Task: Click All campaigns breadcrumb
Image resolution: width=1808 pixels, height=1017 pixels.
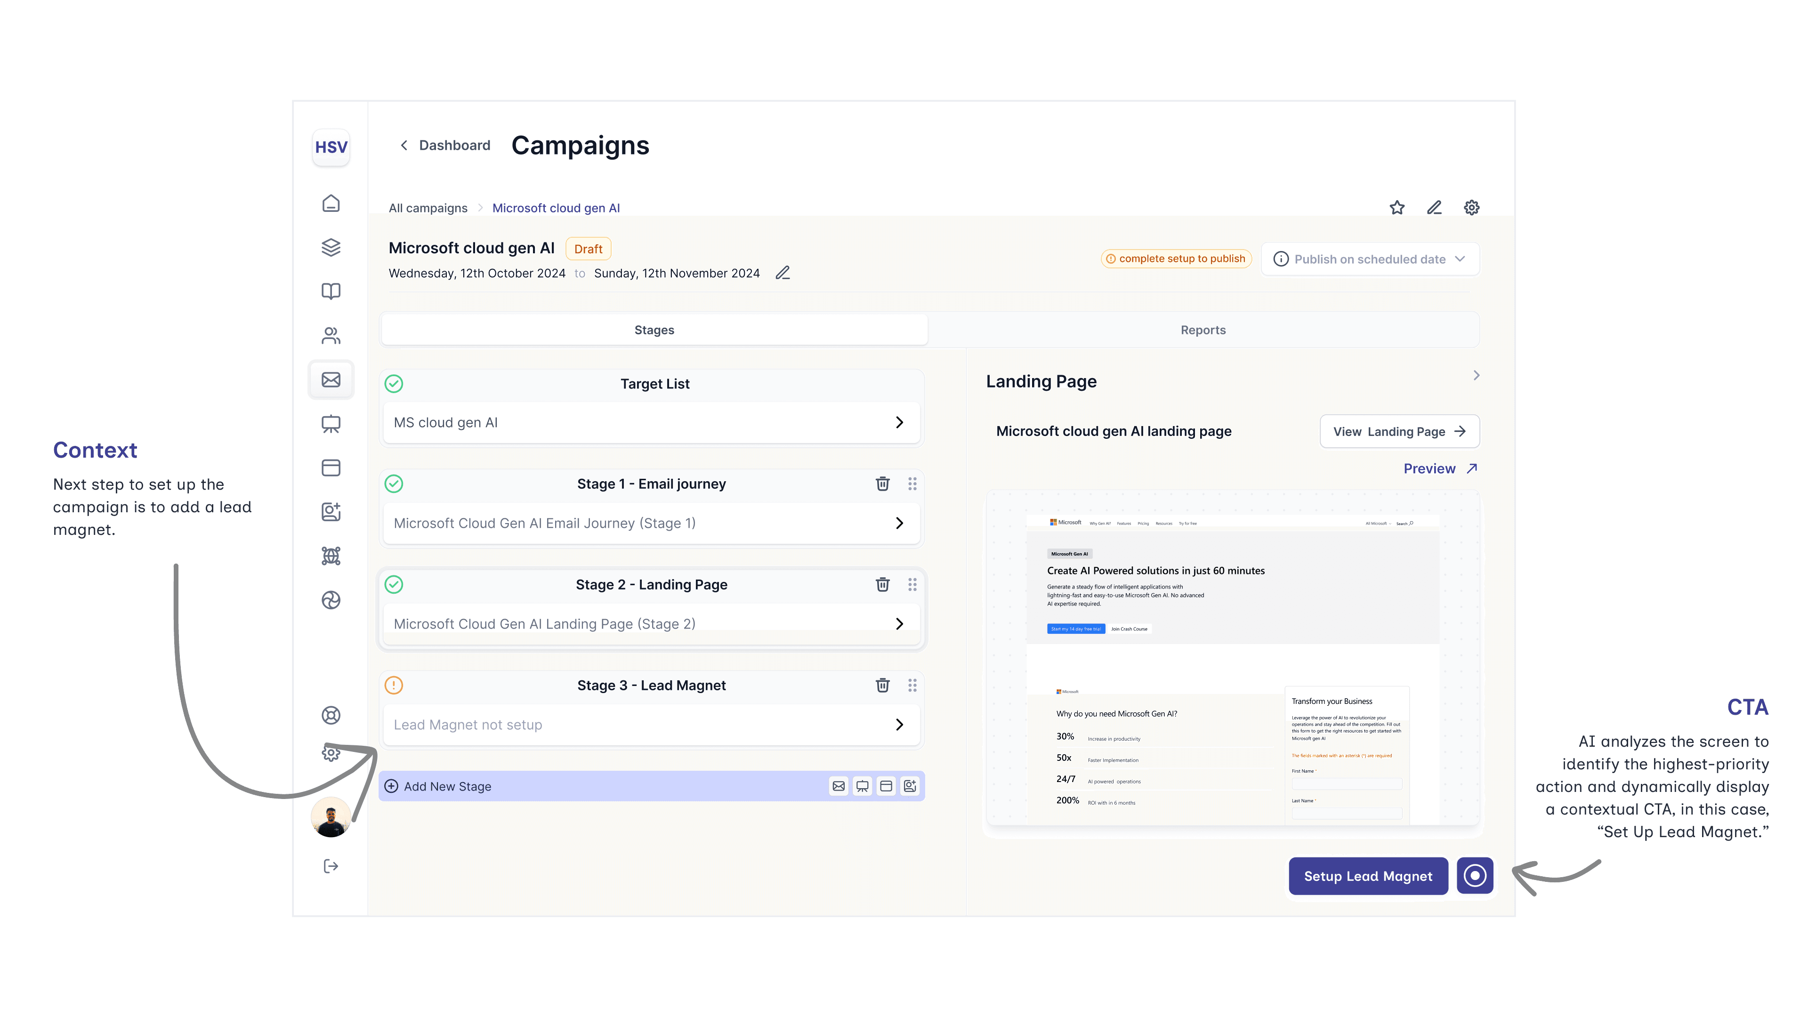Action: (428, 208)
